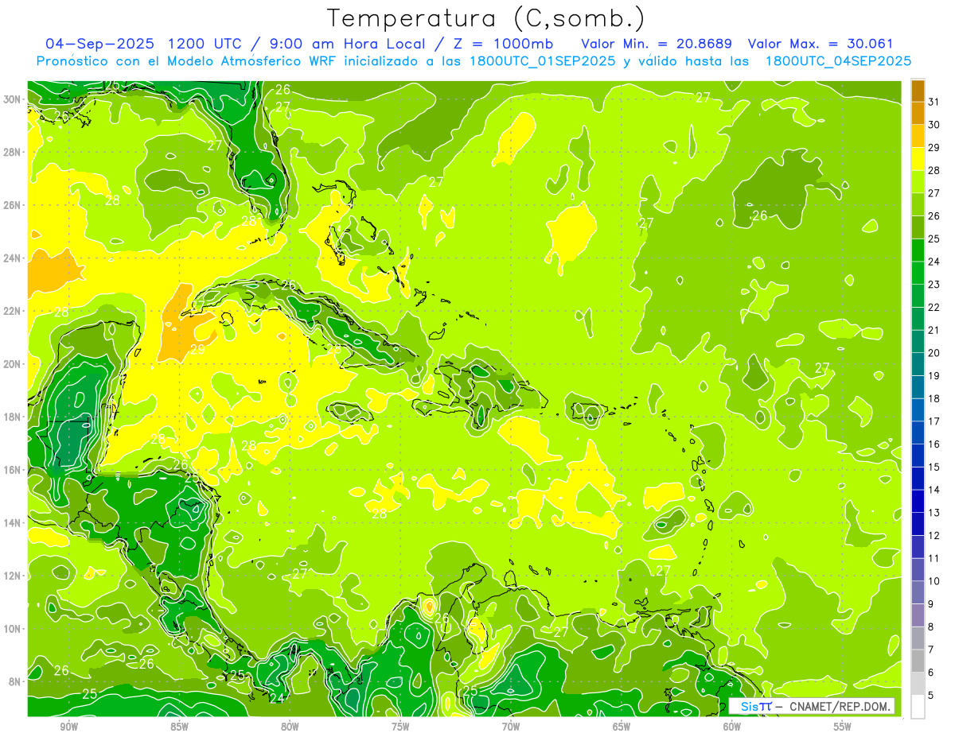
Task: Click the "14N" latitude axis label
Action: point(12,522)
